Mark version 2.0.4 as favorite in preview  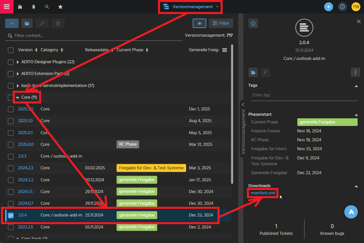click(x=253, y=23)
